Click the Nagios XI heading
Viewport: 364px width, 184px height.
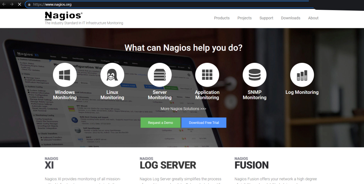pyautogui.click(x=52, y=163)
